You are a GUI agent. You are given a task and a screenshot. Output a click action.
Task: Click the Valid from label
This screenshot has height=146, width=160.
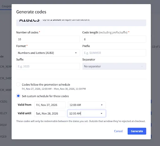tap(25, 105)
